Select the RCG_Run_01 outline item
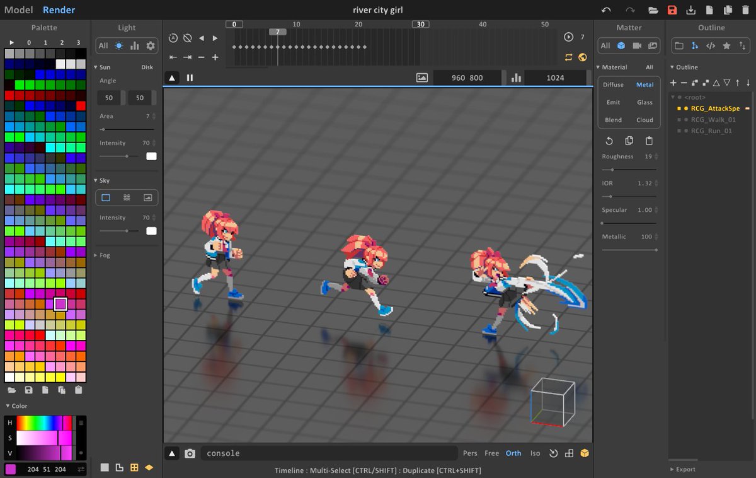The width and height of the screenshot is (756, 478). click(x=711, y=131)
